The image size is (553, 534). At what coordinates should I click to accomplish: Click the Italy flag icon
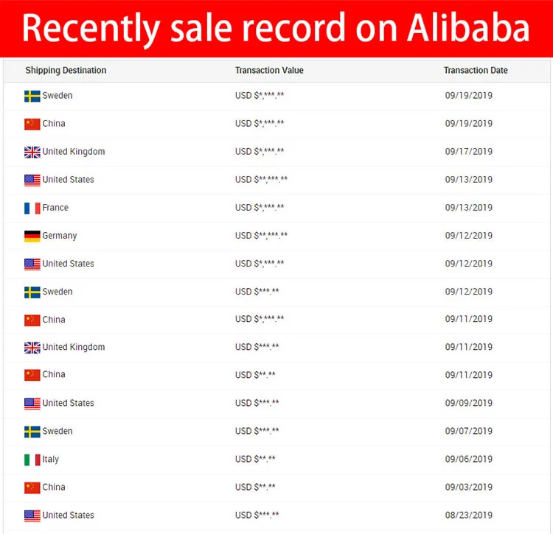tap(32, 460)
